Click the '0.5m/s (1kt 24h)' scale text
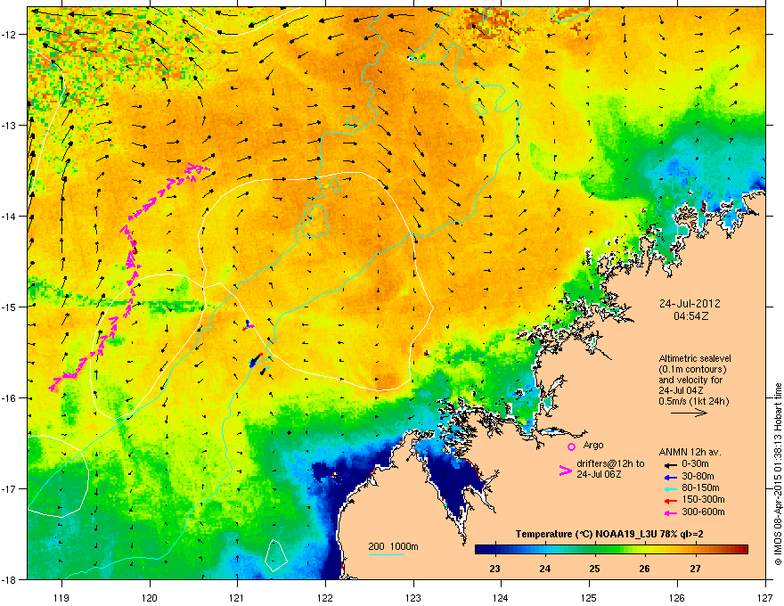The width and height of the screenshot is (784, 606). (693, 401)
